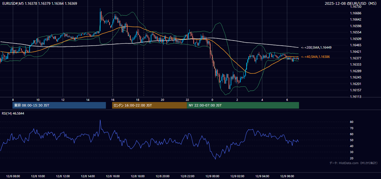This screenshot has width=381, height=179.
Task: Click the 12/8 16:00 time axis label
Action: pos(113,176)
